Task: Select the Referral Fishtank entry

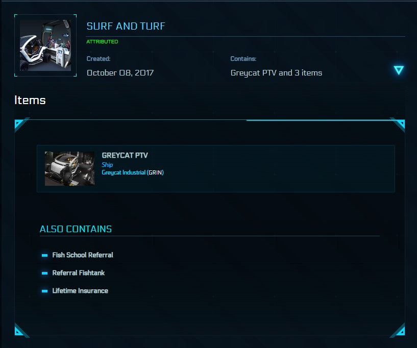Action: (79, 273)
